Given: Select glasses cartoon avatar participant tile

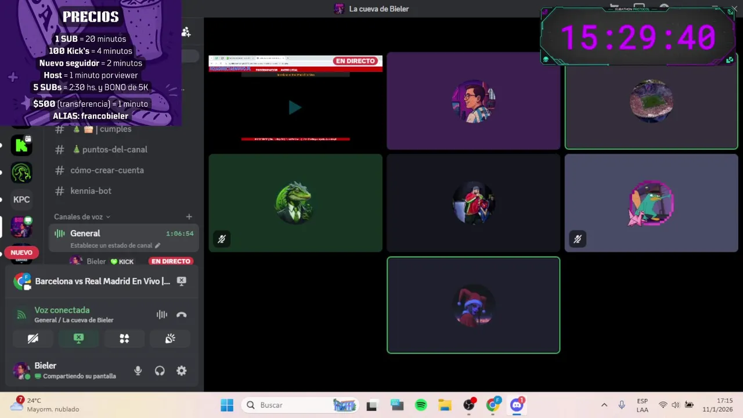Looking at the screenshot, I should (x=474, y=101).
